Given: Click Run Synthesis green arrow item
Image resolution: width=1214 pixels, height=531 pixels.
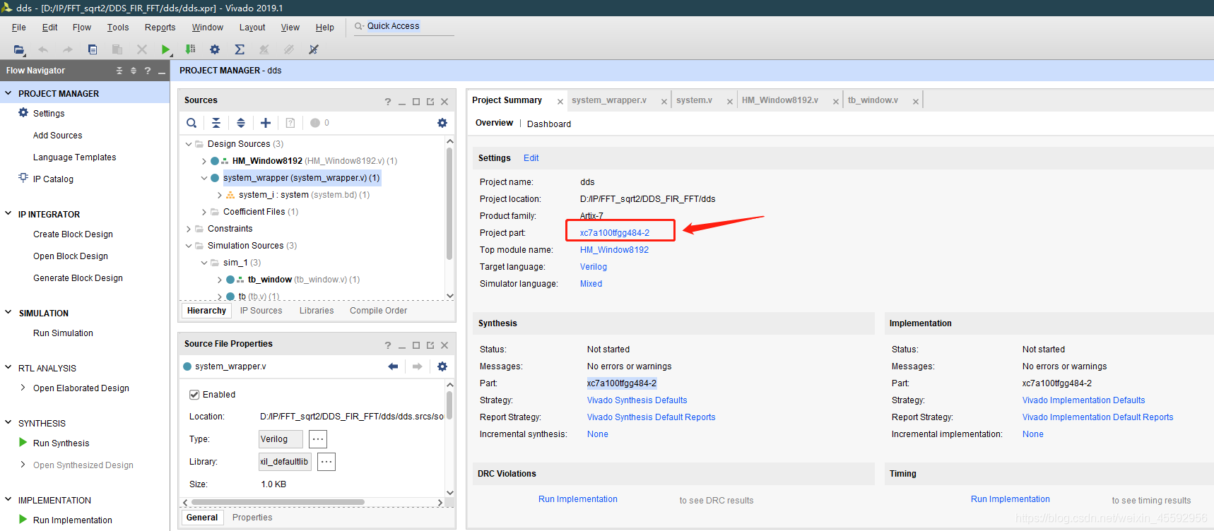Looking at the screenshot, I should pos(61,443).
